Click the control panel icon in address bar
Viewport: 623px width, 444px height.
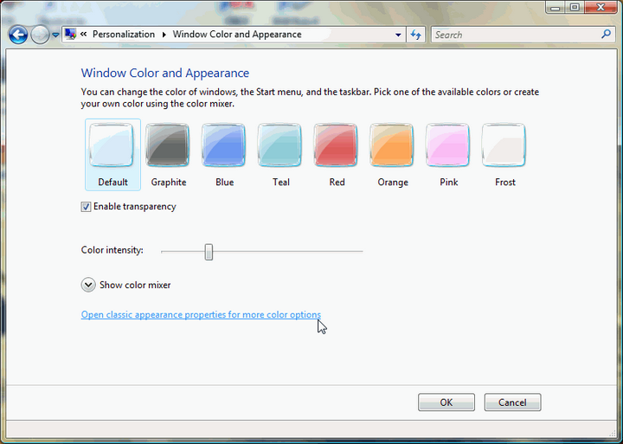pos(70,35)
